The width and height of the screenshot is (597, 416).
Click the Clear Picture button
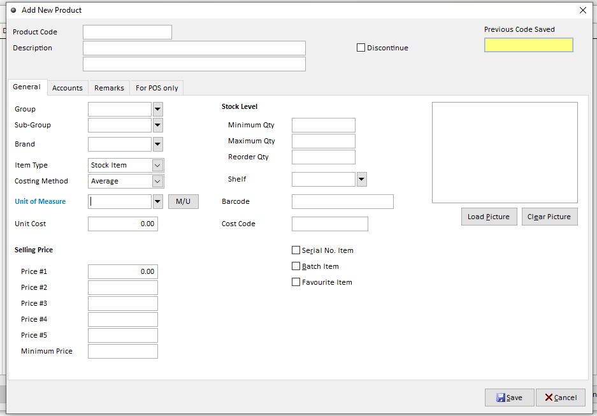(x=549, y=217)
